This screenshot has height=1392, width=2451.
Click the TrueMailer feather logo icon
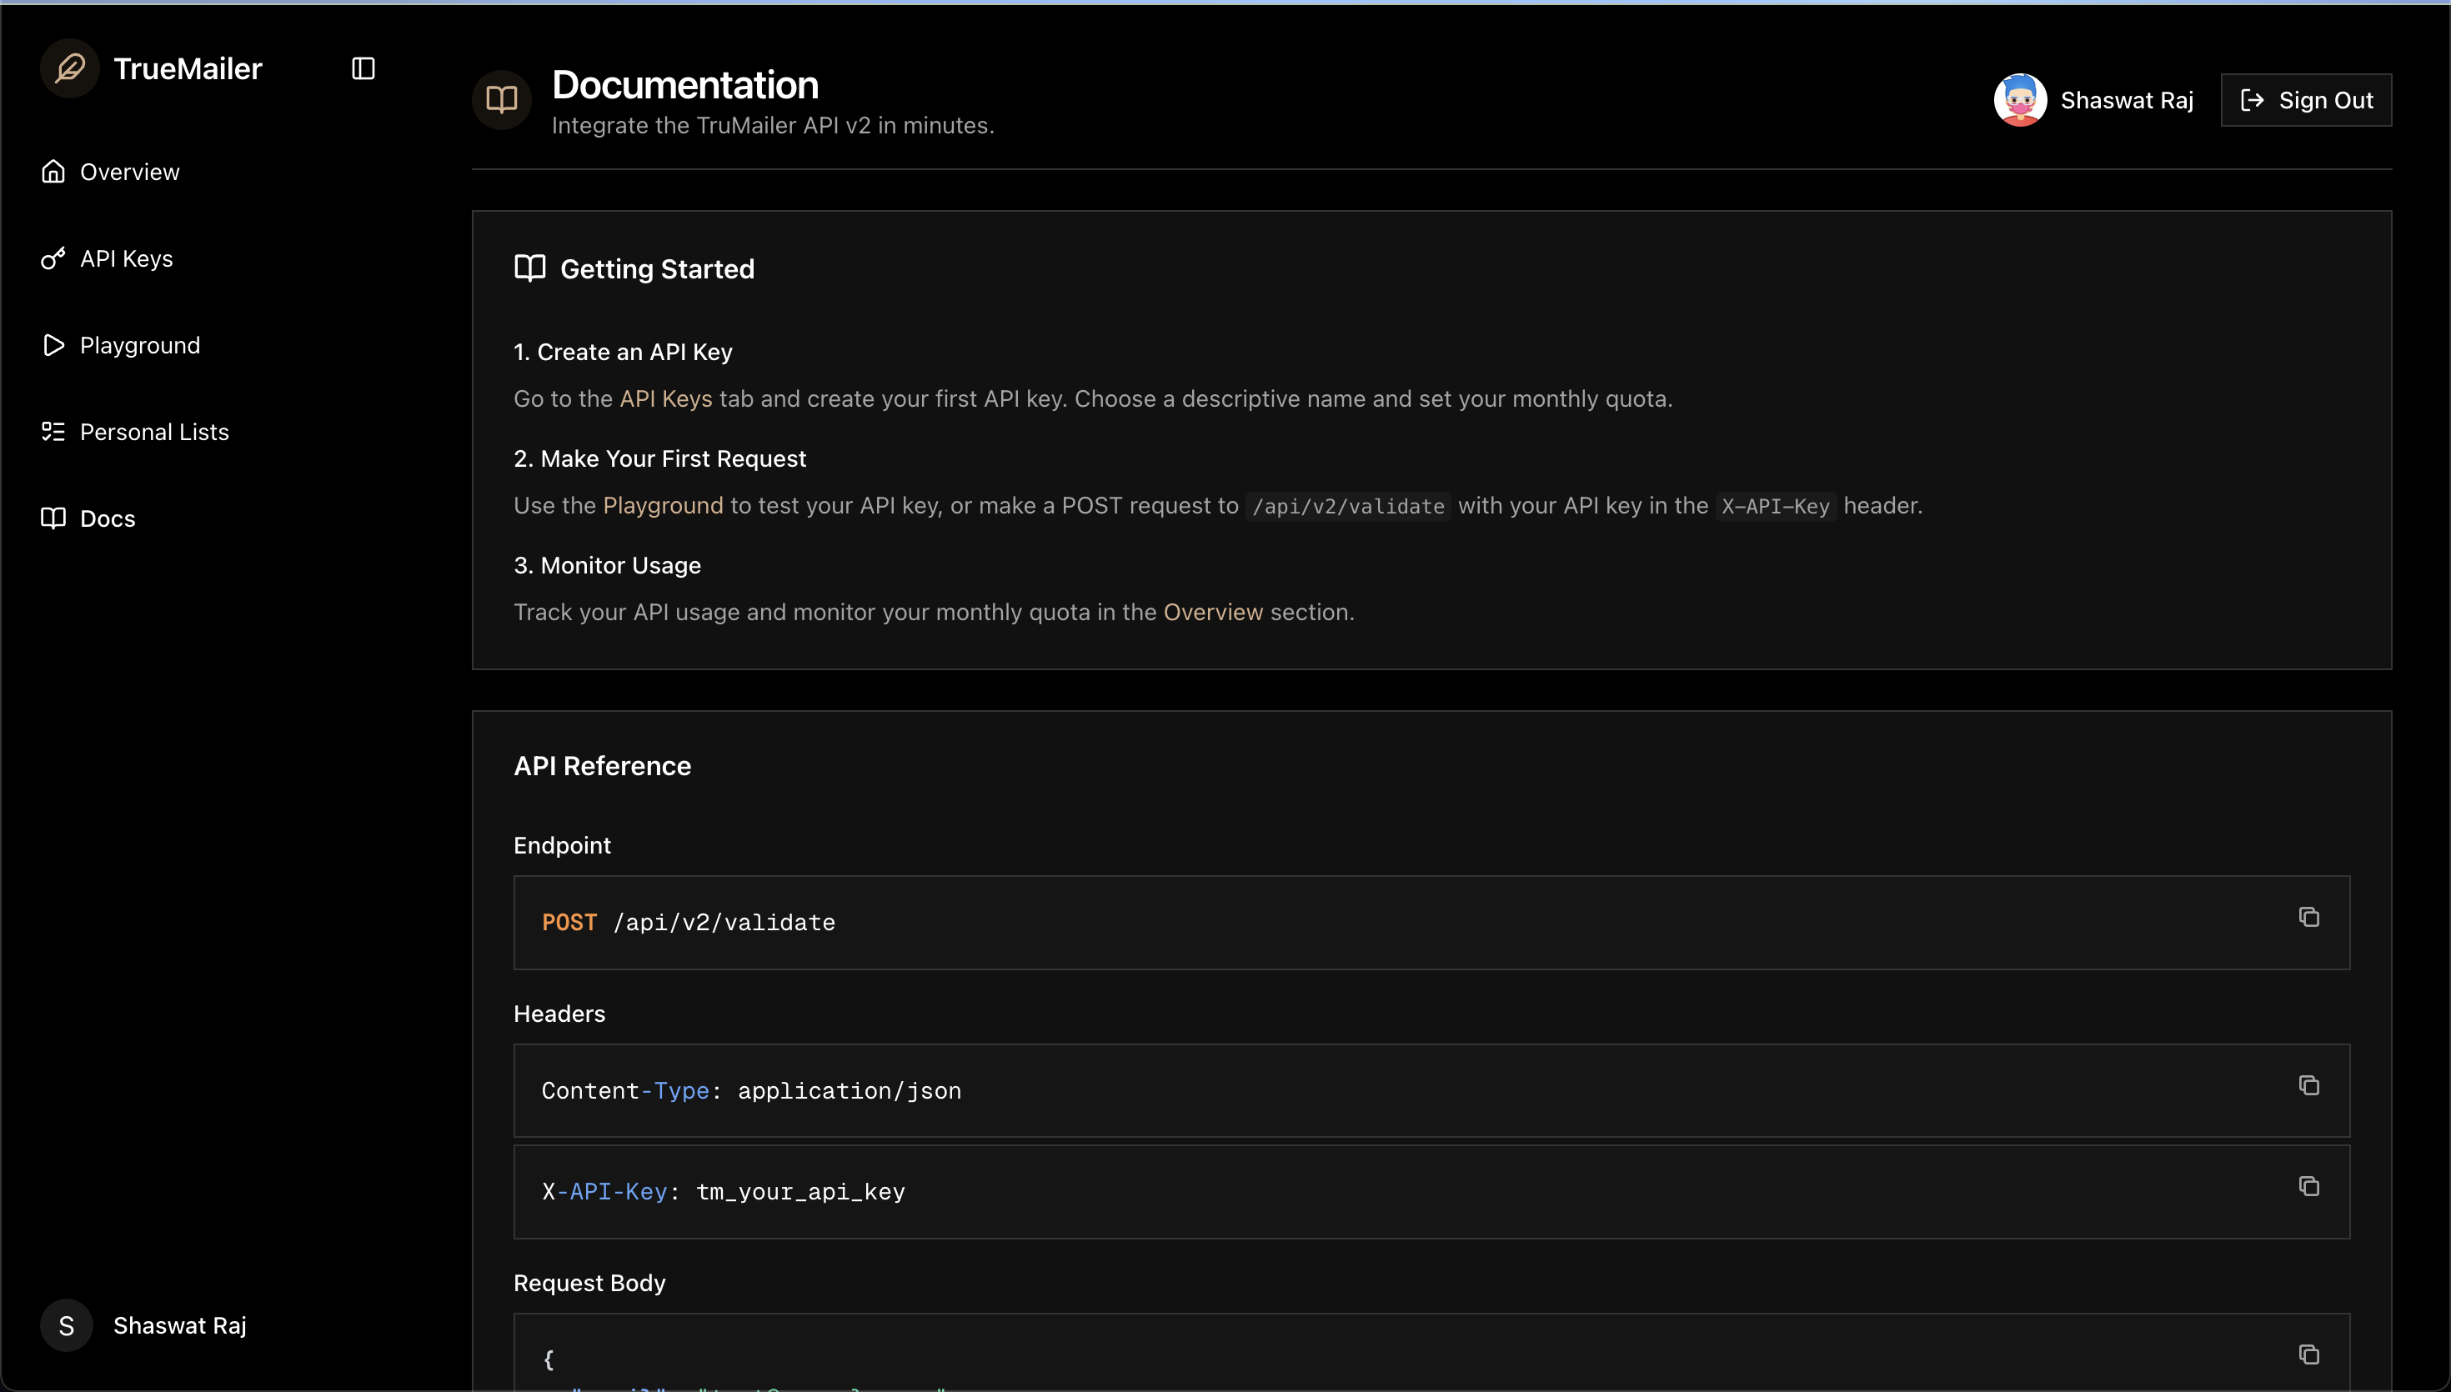tap(70, 69)
